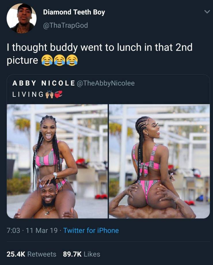Open the quoted tweet card header area
The height and width of the screenshot is (265, 213).
click(108, 89)
